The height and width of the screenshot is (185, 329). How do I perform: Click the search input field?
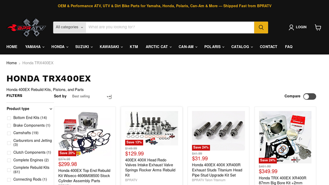[170, 27]
